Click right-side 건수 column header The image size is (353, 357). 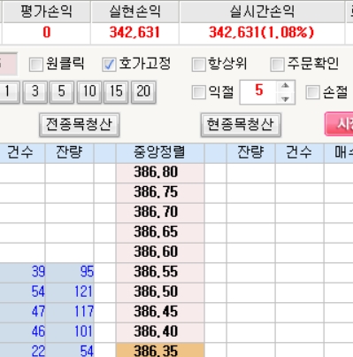pyautogui.click(x=299, y=153)
